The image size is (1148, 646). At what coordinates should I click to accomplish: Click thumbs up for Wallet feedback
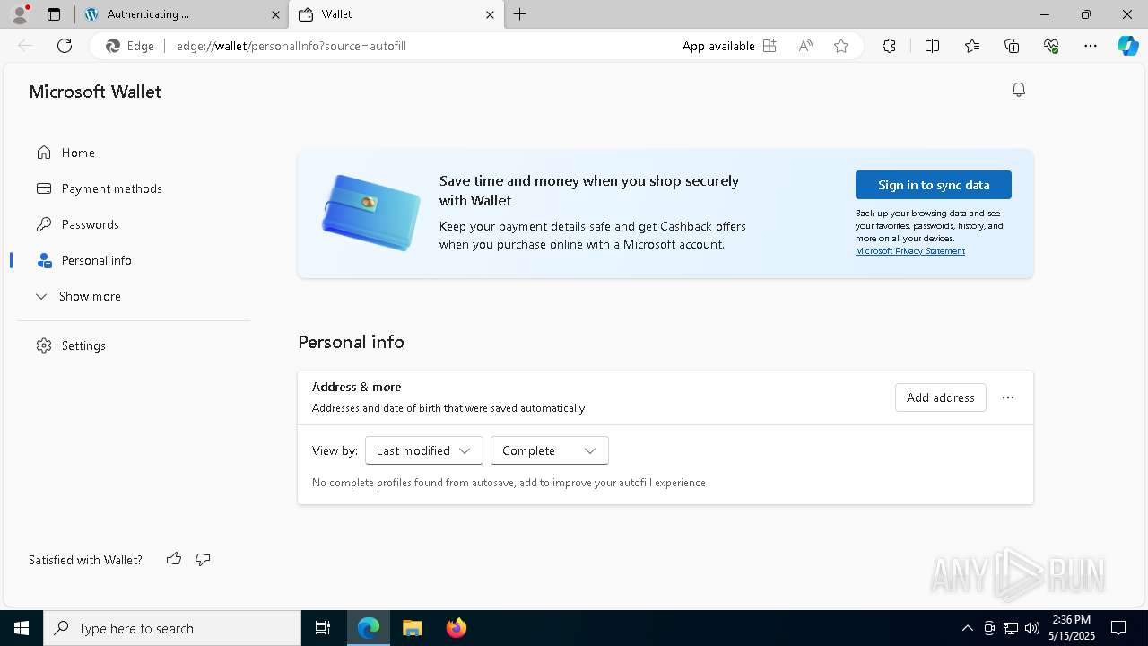pos(174,559)
